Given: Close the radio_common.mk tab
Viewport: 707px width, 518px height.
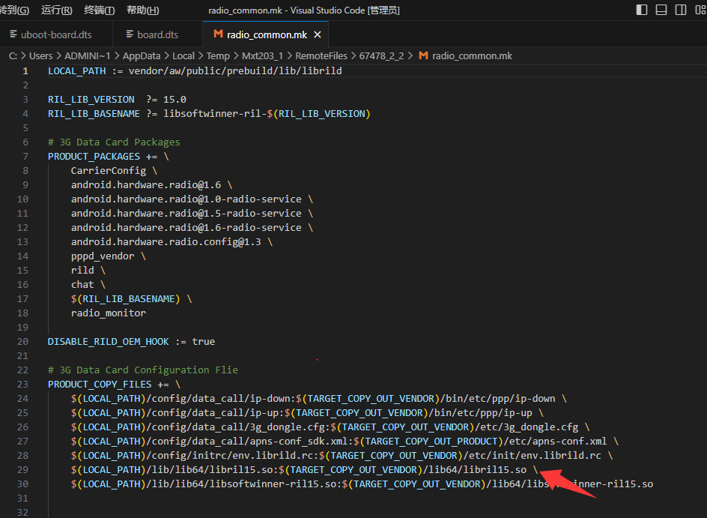Looking at the screenshot, I should click(x=318, y=34).
